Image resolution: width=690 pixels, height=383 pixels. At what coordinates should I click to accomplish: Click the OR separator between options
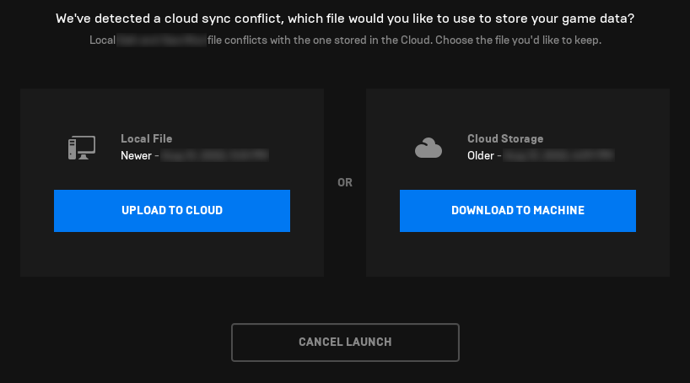tap(345, 183)
